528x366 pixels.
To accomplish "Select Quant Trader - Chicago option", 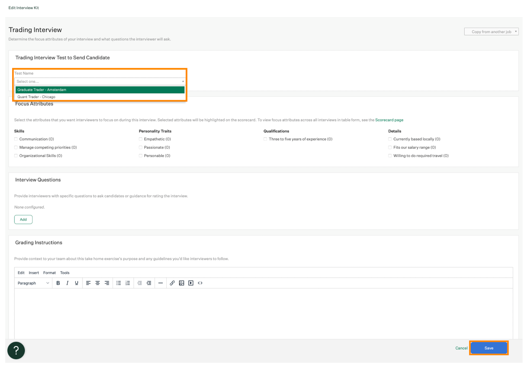I will 36,97.
